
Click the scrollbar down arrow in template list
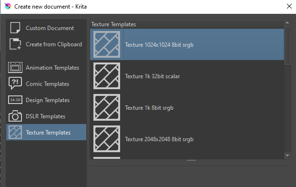[287, 156]
